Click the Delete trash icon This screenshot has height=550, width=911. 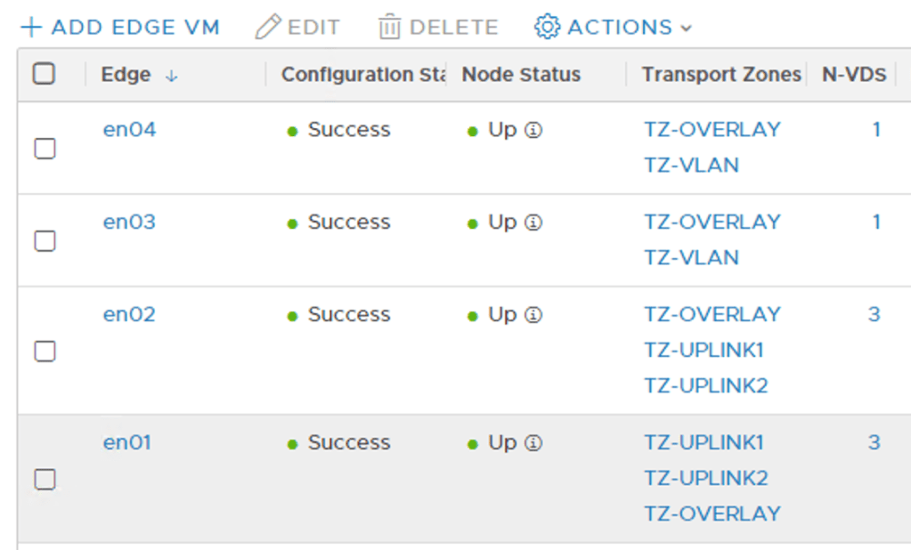(389, 28)
